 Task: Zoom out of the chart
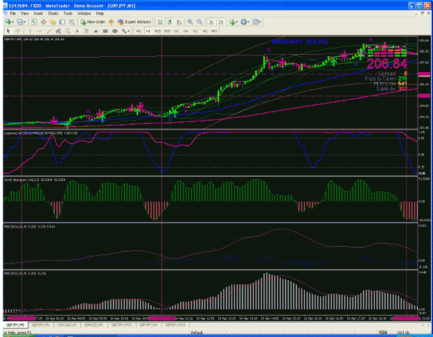pos(200,21)
